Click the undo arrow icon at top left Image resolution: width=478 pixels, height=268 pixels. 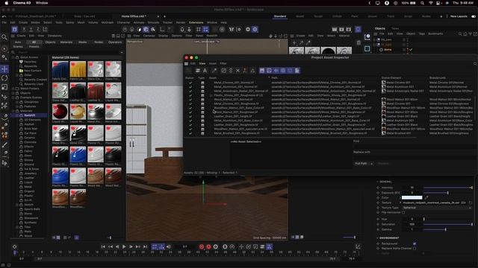4,16
